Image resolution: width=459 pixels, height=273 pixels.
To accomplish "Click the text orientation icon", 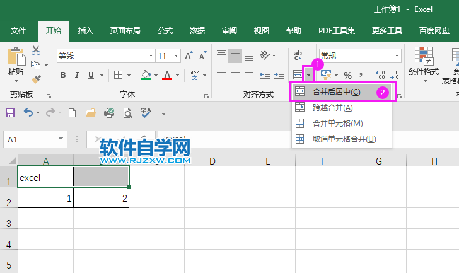I will coord(265,55).
